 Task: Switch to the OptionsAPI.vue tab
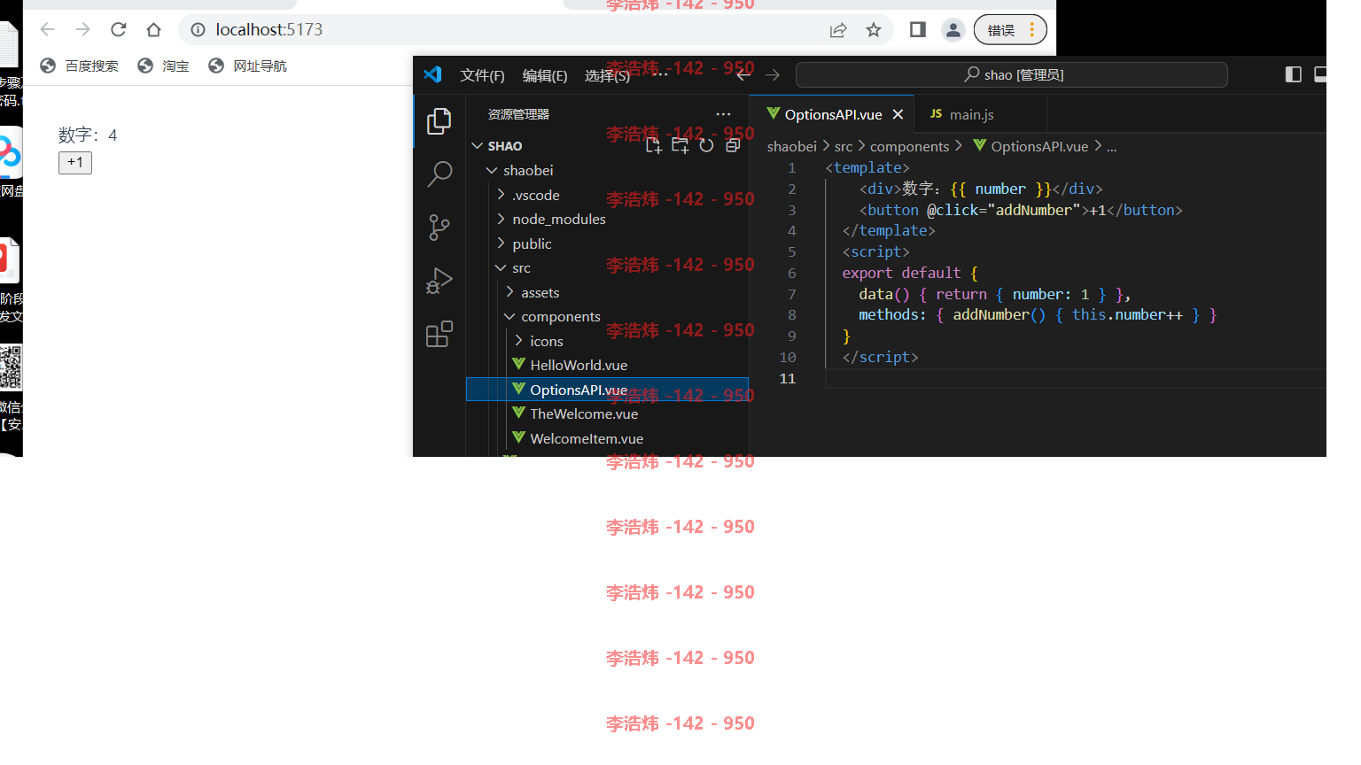click(x=833, y=114)
